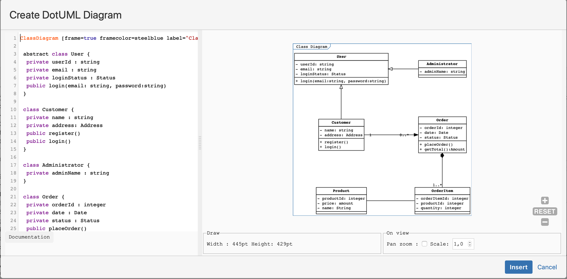Click code line 'public placeOrder()'
The width and height of the screenshot is (567, 279).
tap(56, 228)
